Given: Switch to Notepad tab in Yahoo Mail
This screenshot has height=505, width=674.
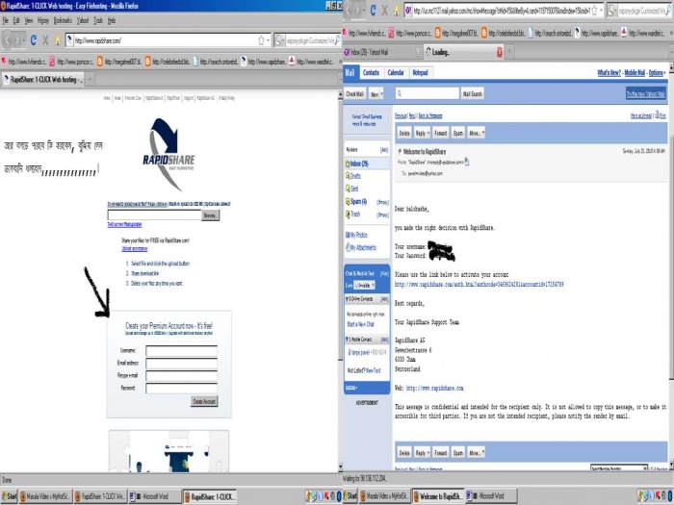Looking at the screenshot, I should point(421,72).
